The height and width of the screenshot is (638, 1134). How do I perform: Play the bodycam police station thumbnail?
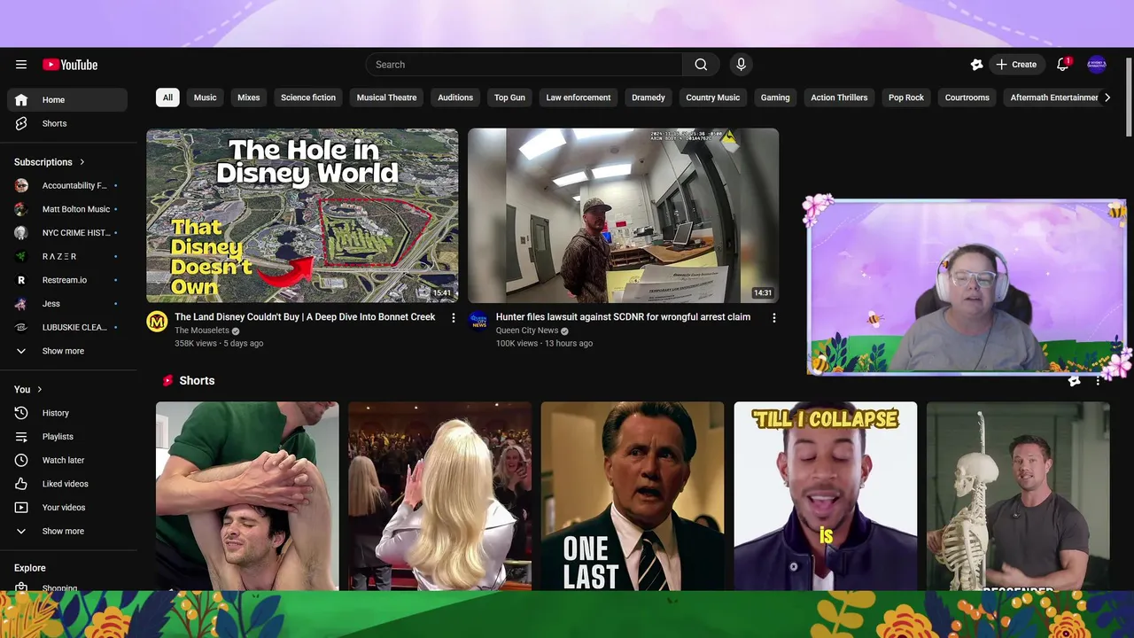click(x=624, y=215)
